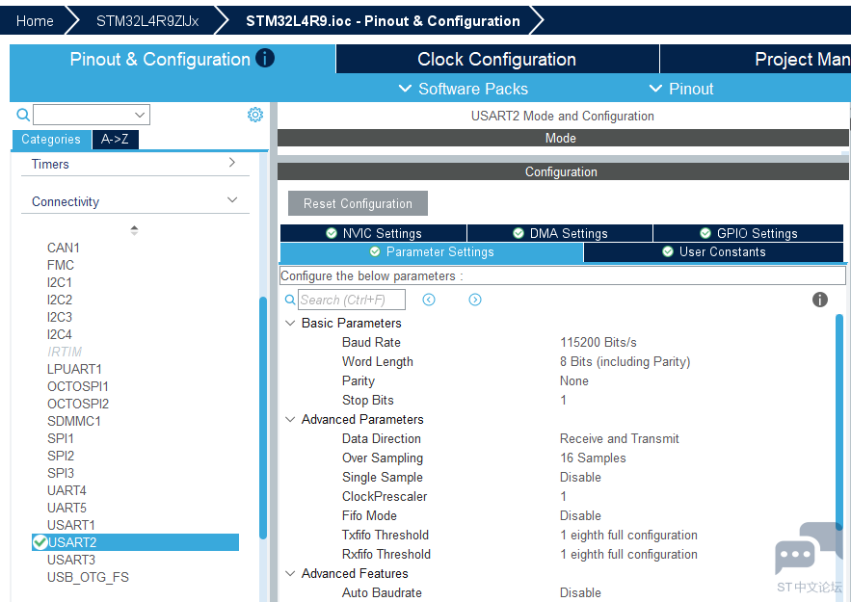
Task: Click the magnifier icon beside peripheral search box
Action: tap(23, 115)
